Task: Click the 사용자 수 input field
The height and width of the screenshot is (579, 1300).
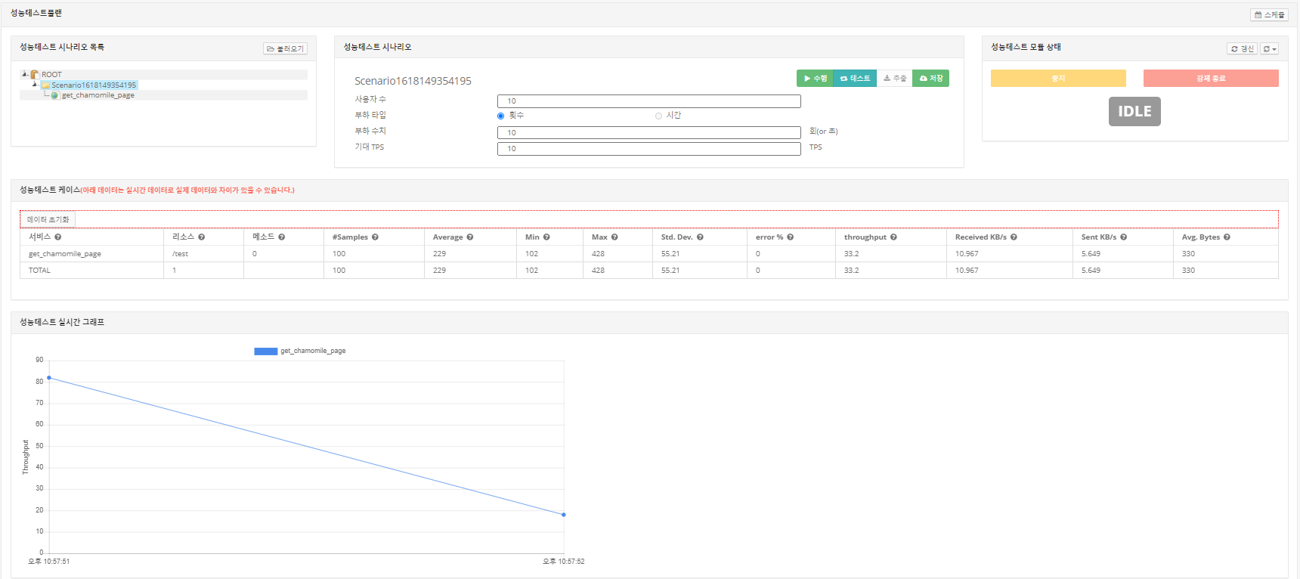Action: tap(649, 101)
